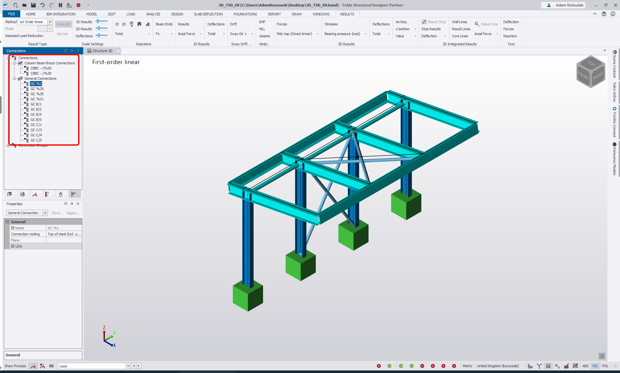Click Show Process in status bar
This screenshot has height=373, width=620.
point(15,366)
